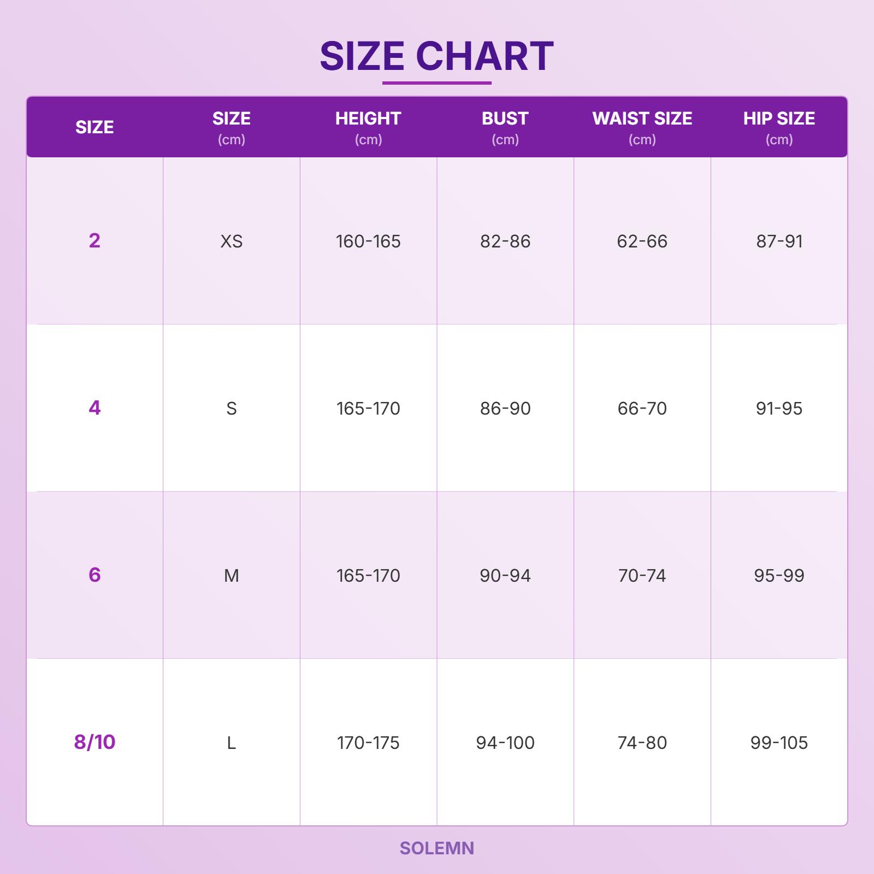Select the size 4 row label

point(95,408)
